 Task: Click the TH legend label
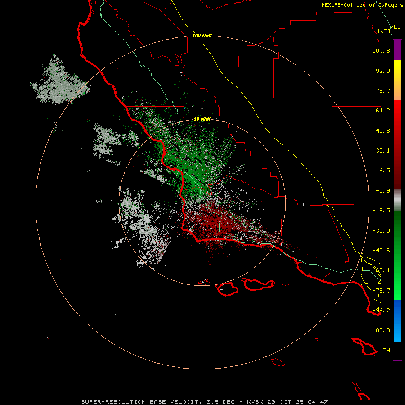pyautogui.click(x=387, y=351)
